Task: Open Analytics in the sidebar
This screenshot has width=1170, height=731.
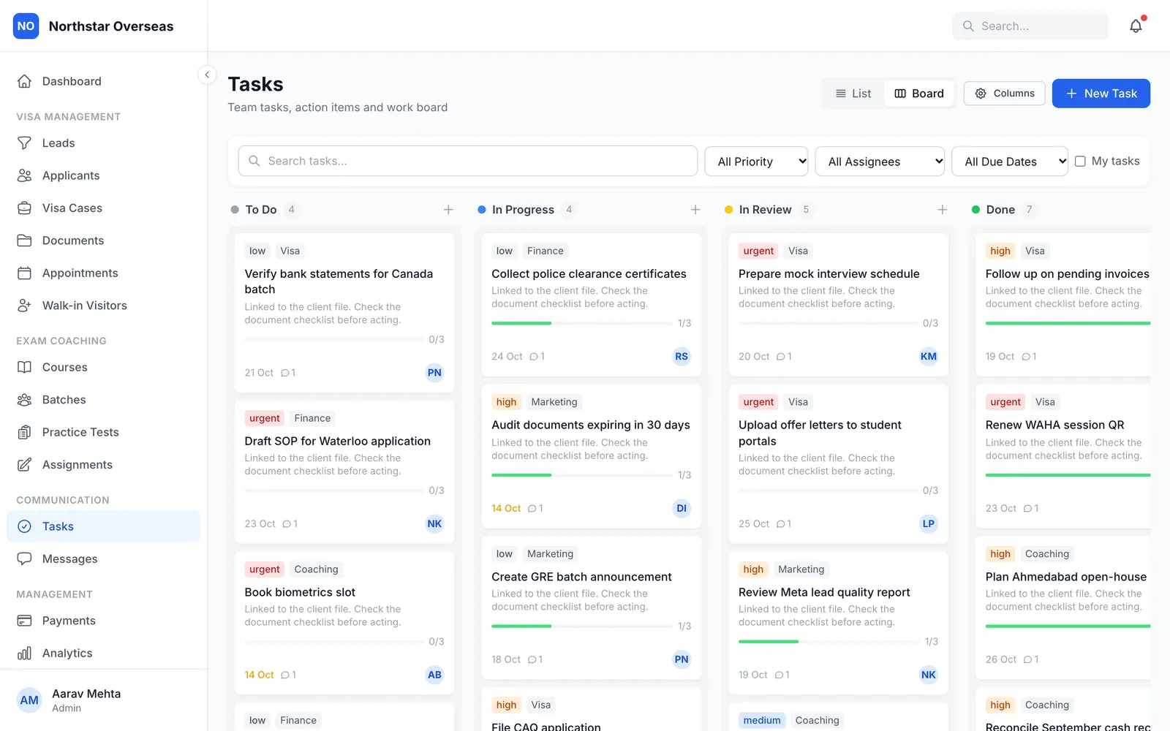Action: (x=104, y=654)
